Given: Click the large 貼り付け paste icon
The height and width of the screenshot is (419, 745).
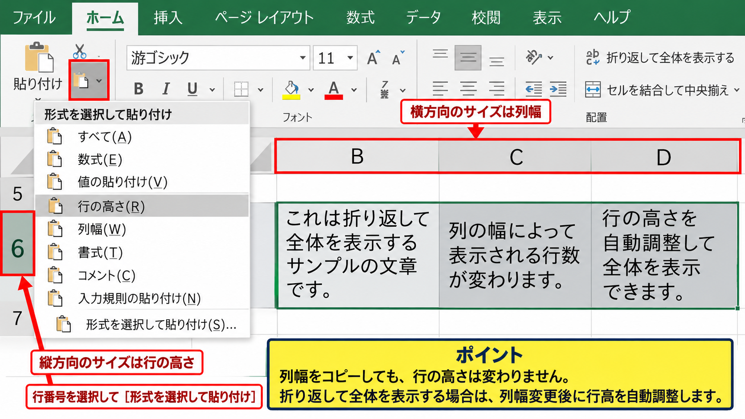Looking at the screenshot, I should pyautogui.click(x=38, y=57).
